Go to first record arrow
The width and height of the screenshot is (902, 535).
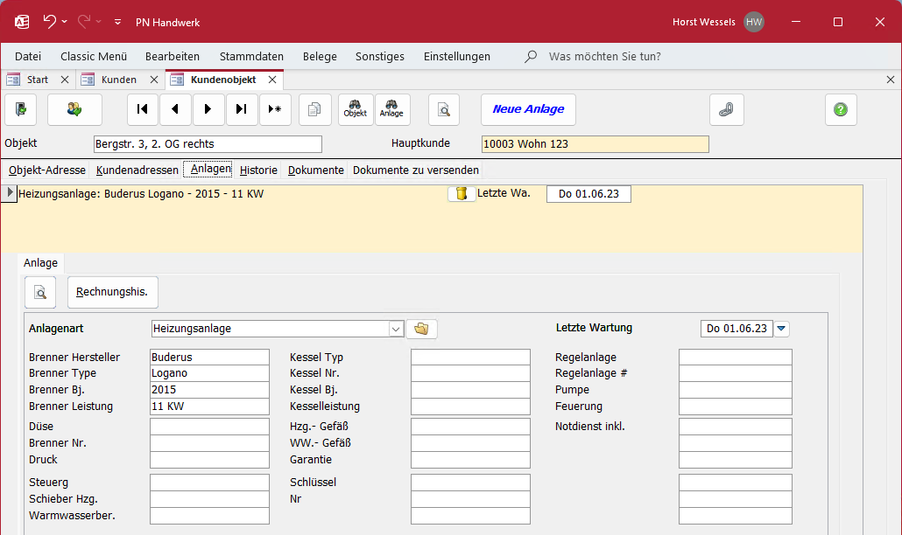coord(142,109)
